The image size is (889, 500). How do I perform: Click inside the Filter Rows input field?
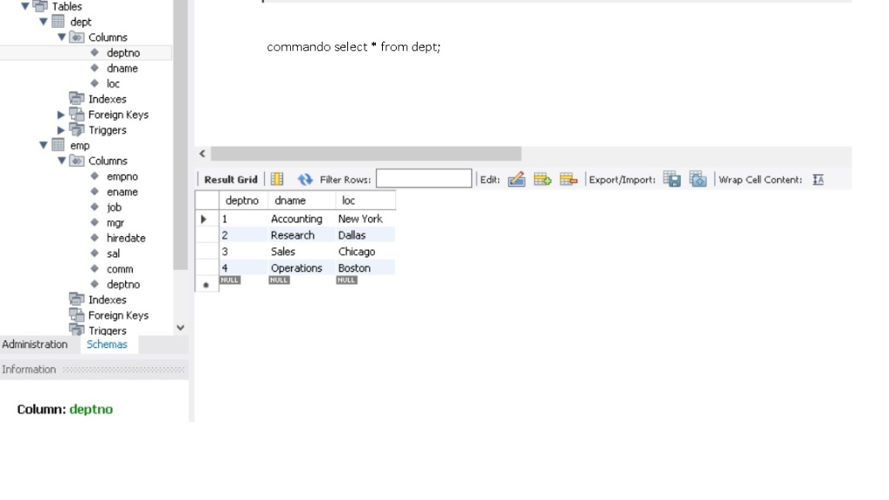(424, 178)
